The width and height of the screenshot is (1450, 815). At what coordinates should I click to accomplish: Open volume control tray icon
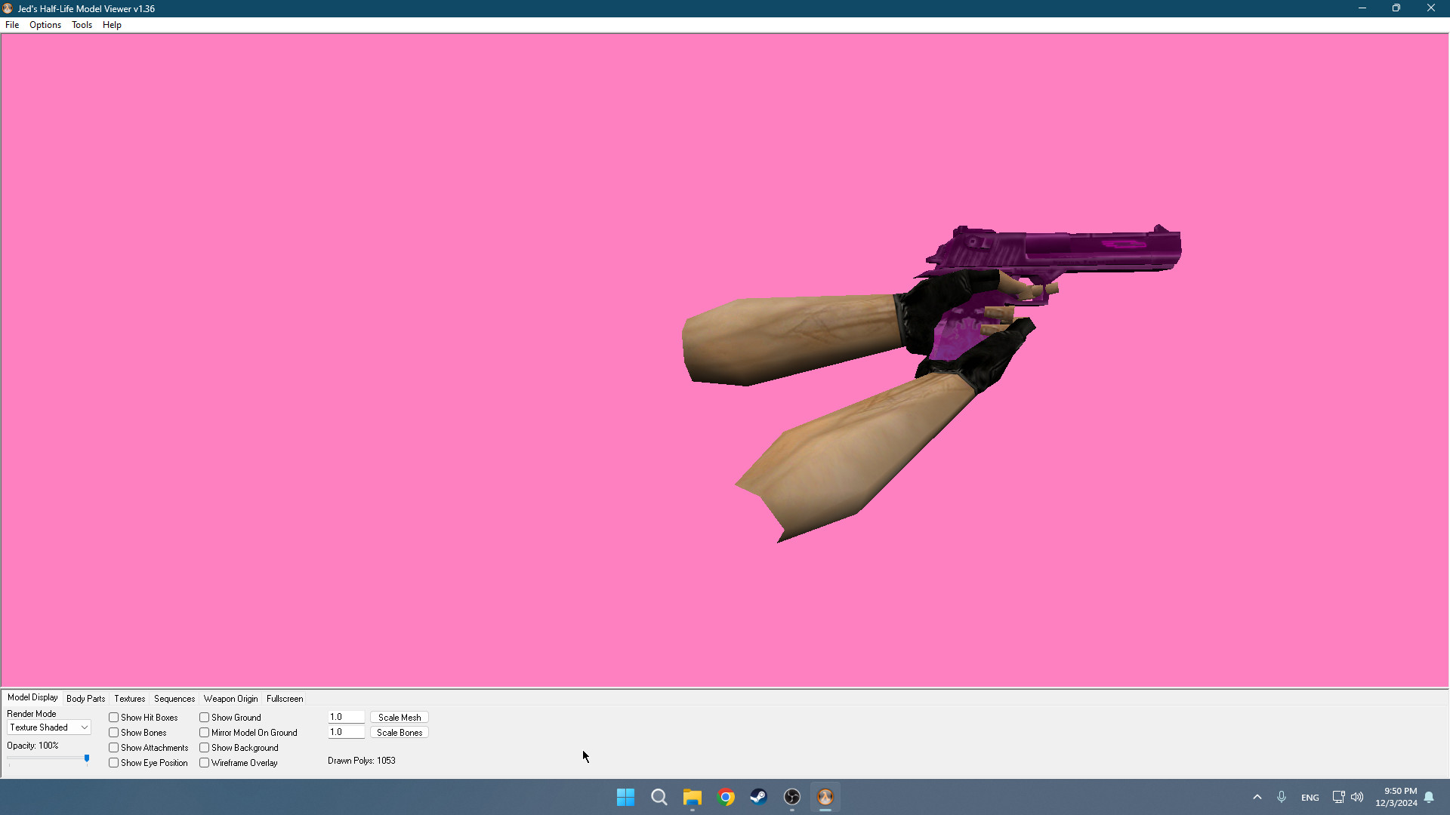pyautogui.click(x=1357, y=797)
